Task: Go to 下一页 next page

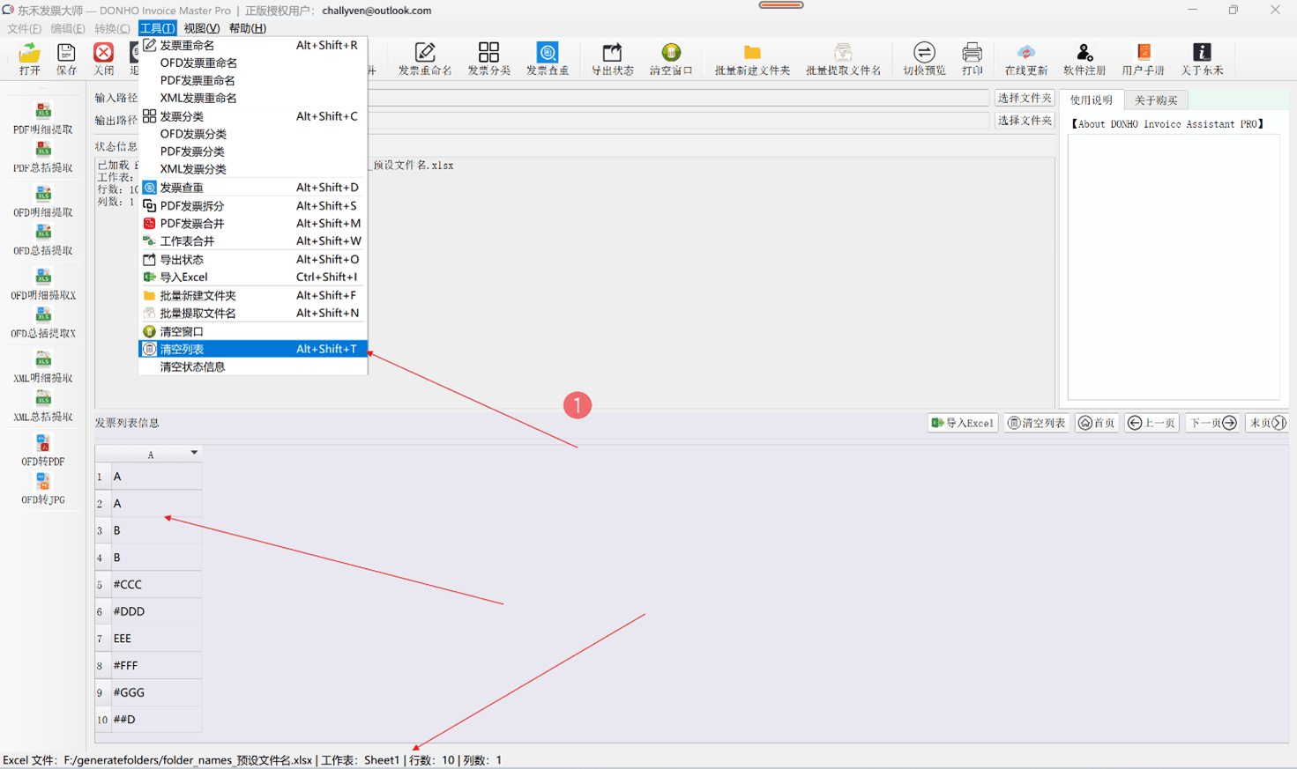Action: tap(1212, 423)
